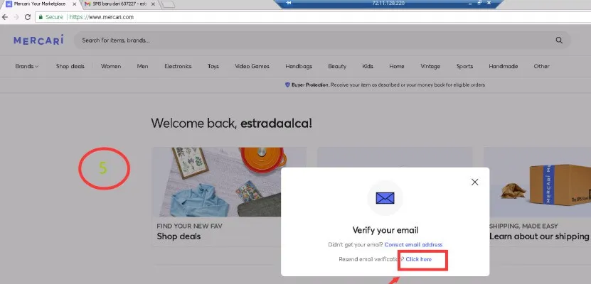Close the Verify your email dialog
Viewport: 591px width, 284px height.
pyautogui.click(x=474, y=182)
